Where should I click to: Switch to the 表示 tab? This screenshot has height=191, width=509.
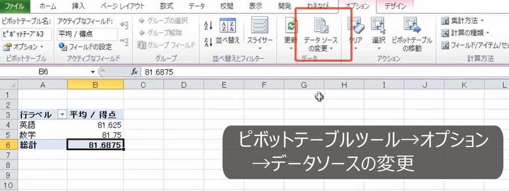(x=255, y=6)
